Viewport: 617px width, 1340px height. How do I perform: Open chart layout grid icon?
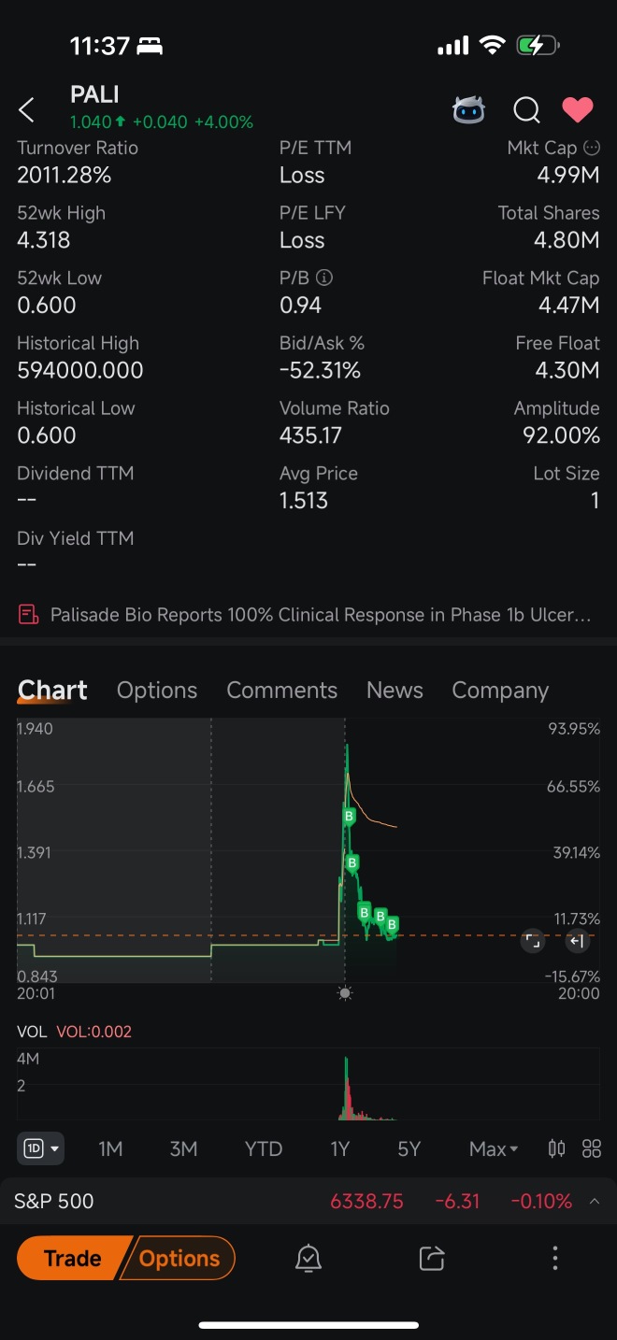[591, 1148]
